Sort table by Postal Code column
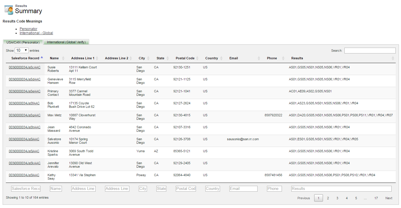The height and width of the screenshot is (208, 401). tap(185, 58)
